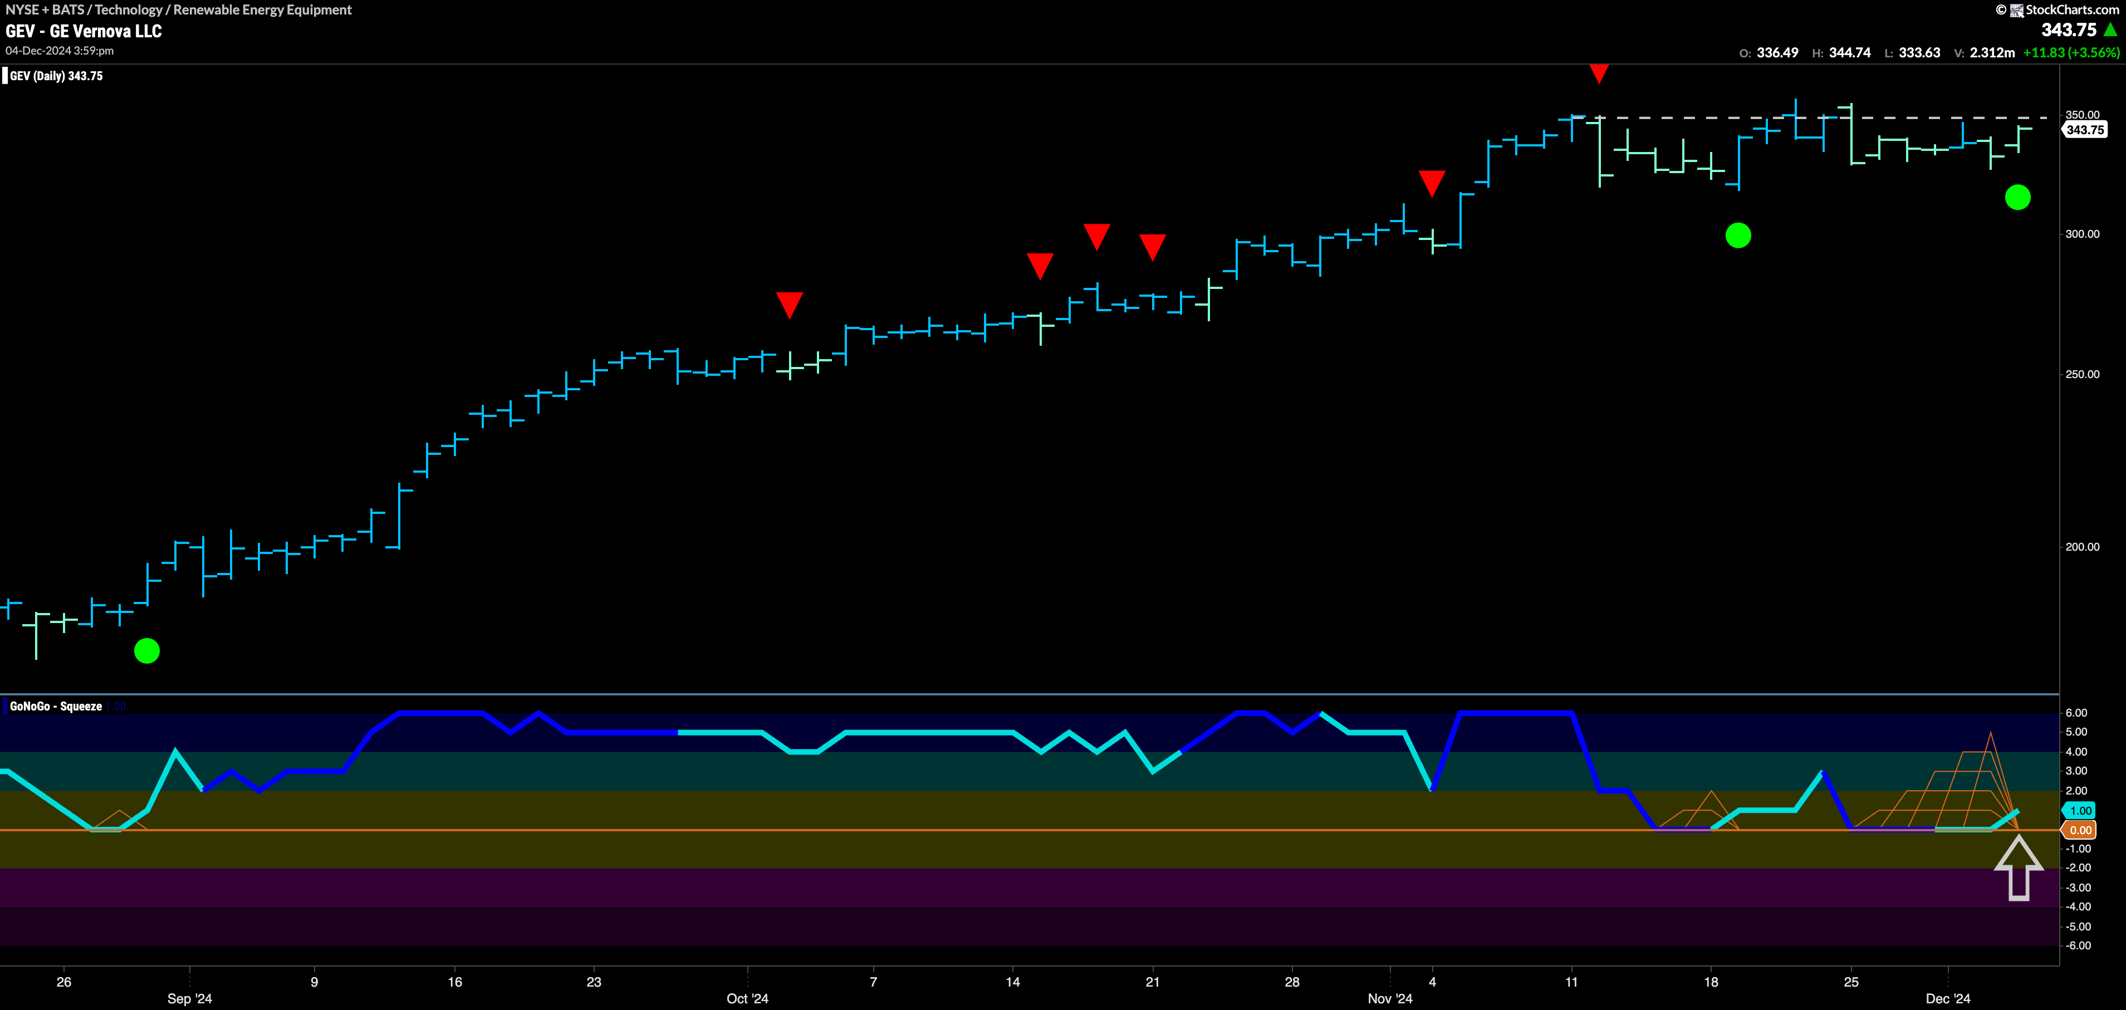Click the 343.75 price tag on y-axis
The width and height of the screenshot is (2126, 1010).
point(2085,130)
